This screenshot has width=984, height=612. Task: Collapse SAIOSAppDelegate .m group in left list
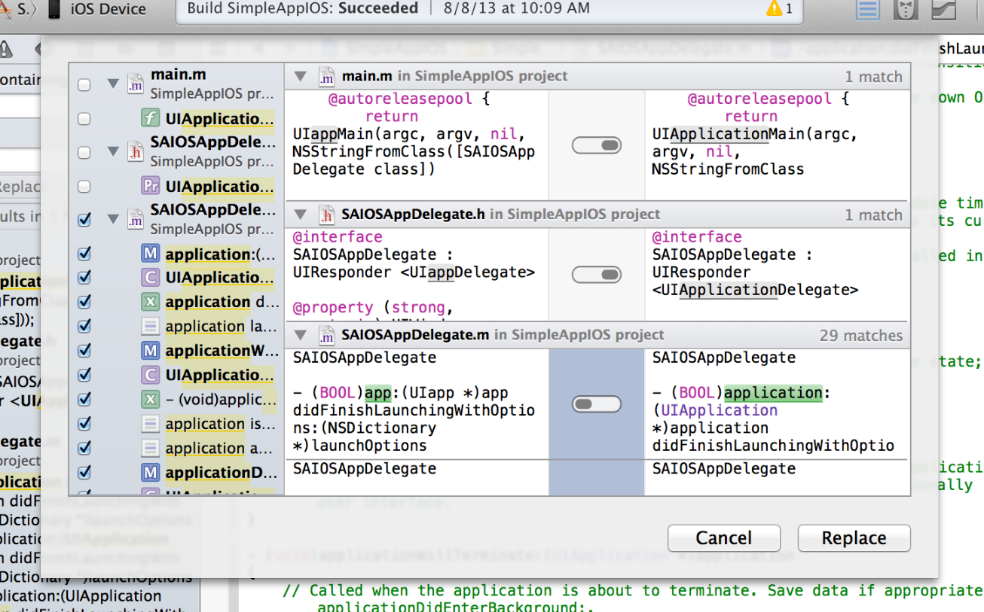pos(113,219)
